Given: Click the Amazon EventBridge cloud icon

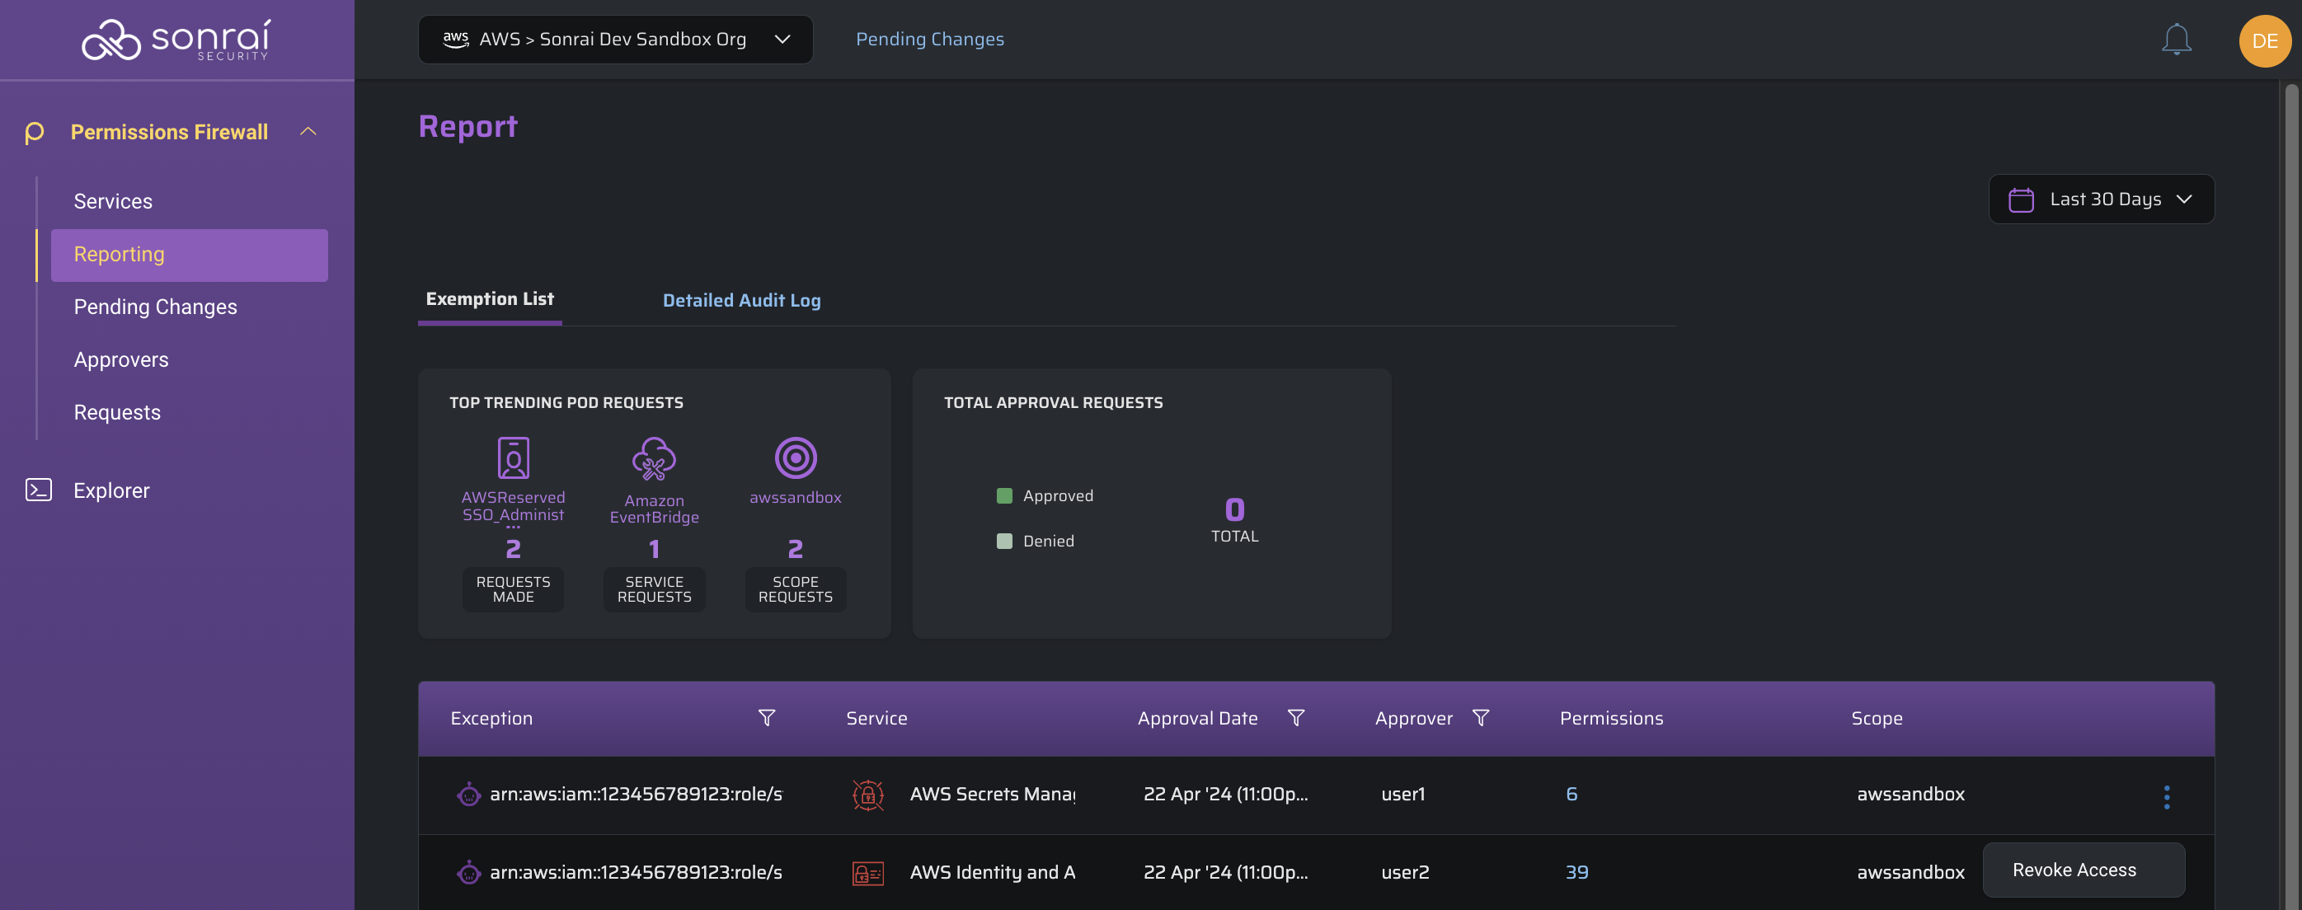Looking at the screenshot, I should click(654, 458).
